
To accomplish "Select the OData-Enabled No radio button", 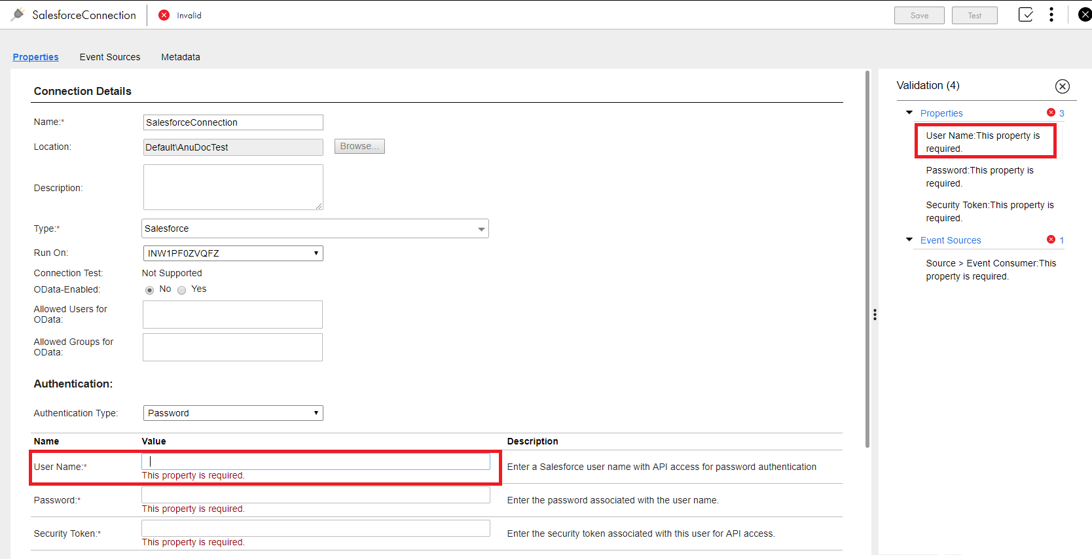I will pos(149,290).
